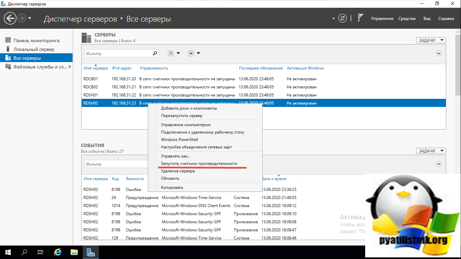Choose Перезапустить сервер from context menu

(182, 116)
